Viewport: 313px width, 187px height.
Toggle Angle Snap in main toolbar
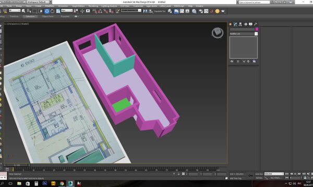[100, 11]
